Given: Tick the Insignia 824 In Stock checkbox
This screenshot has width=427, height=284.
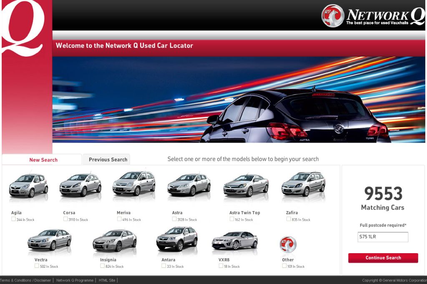Looking at the screenshot, I should 103,266.
